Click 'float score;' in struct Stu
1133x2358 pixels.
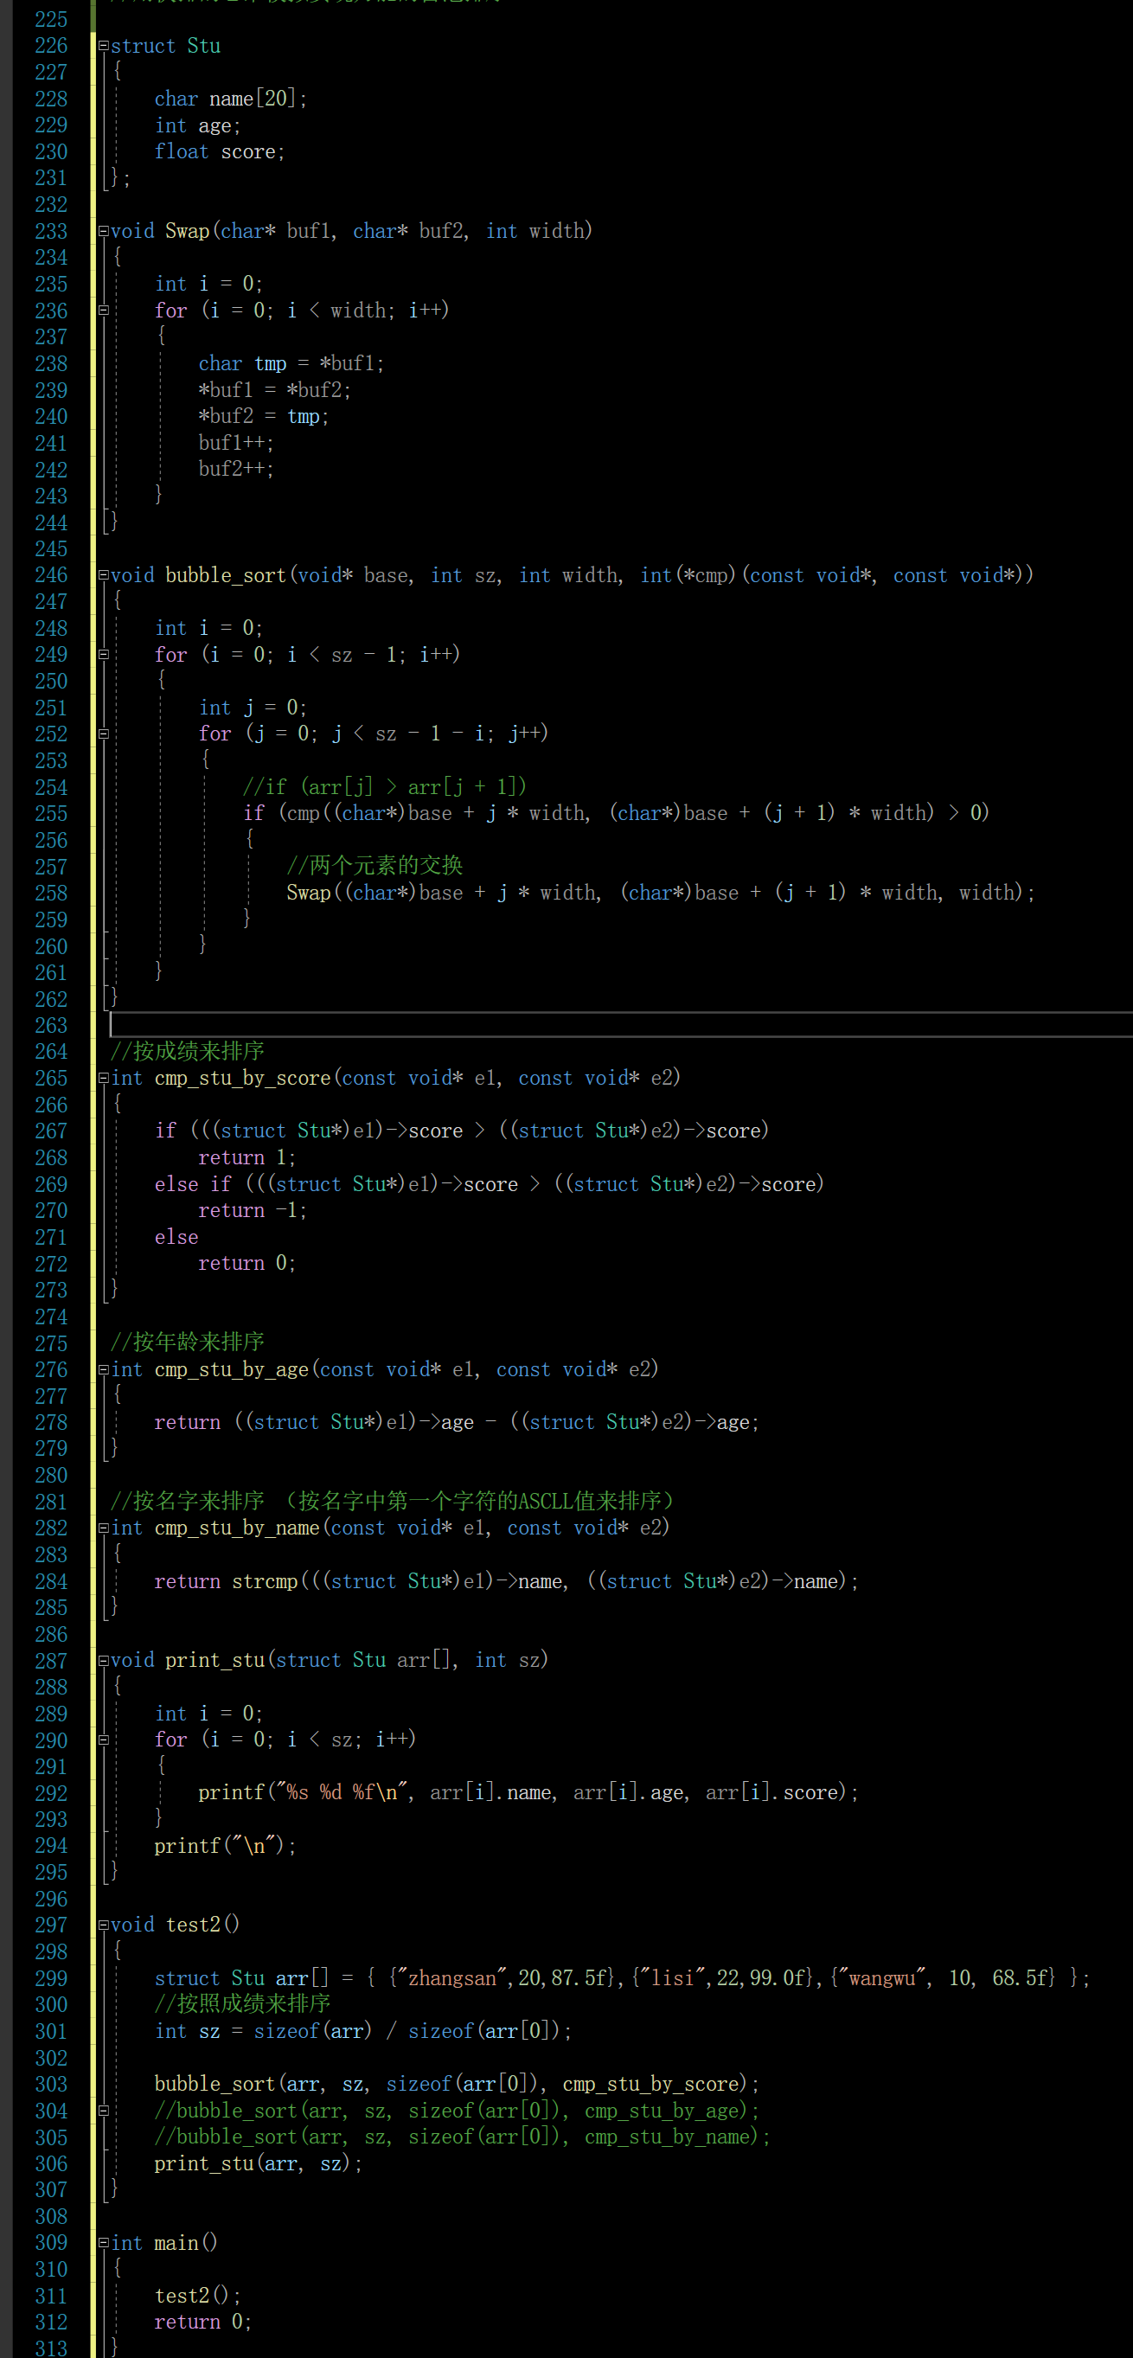[x=220, y=152]
